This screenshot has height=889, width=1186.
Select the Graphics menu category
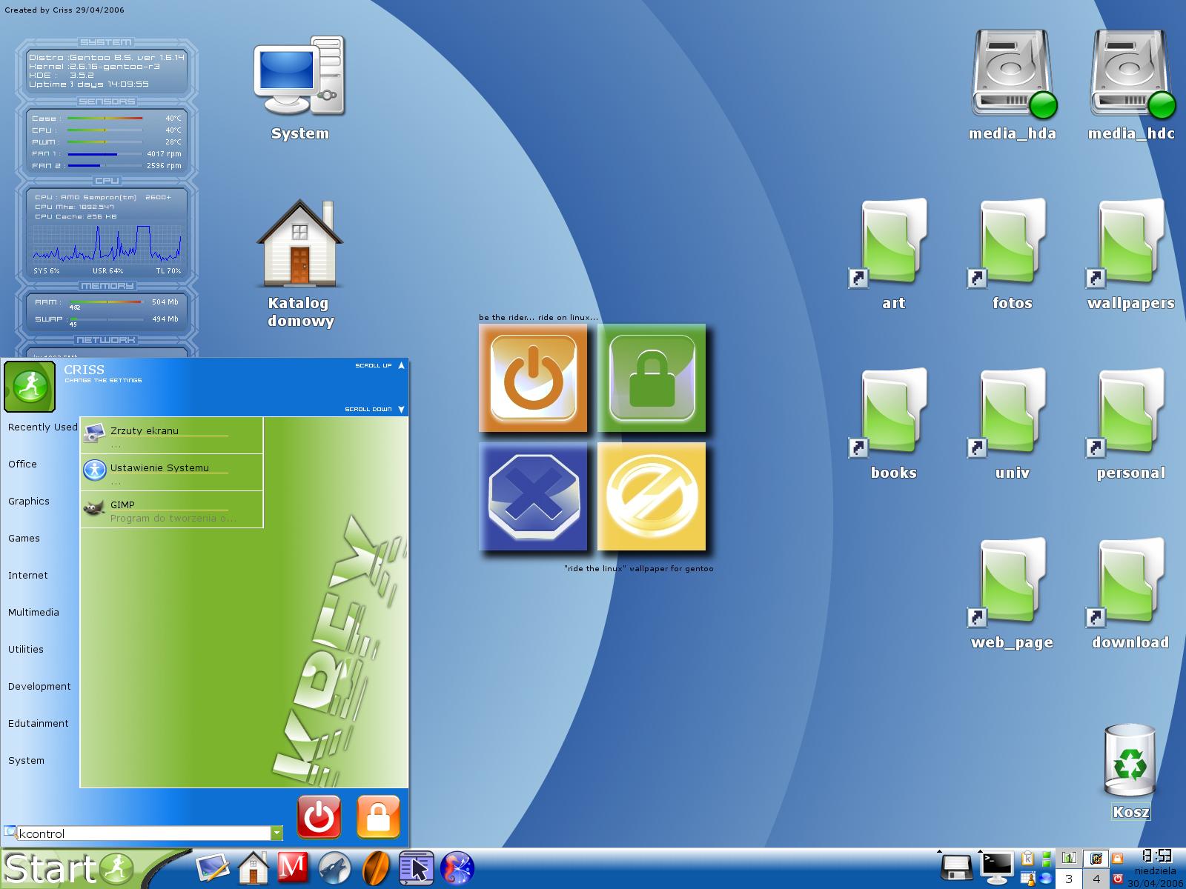click(29, 501)
